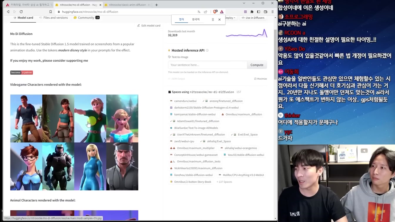Open the Evel/Evel_Space link

tap(245, 134)
